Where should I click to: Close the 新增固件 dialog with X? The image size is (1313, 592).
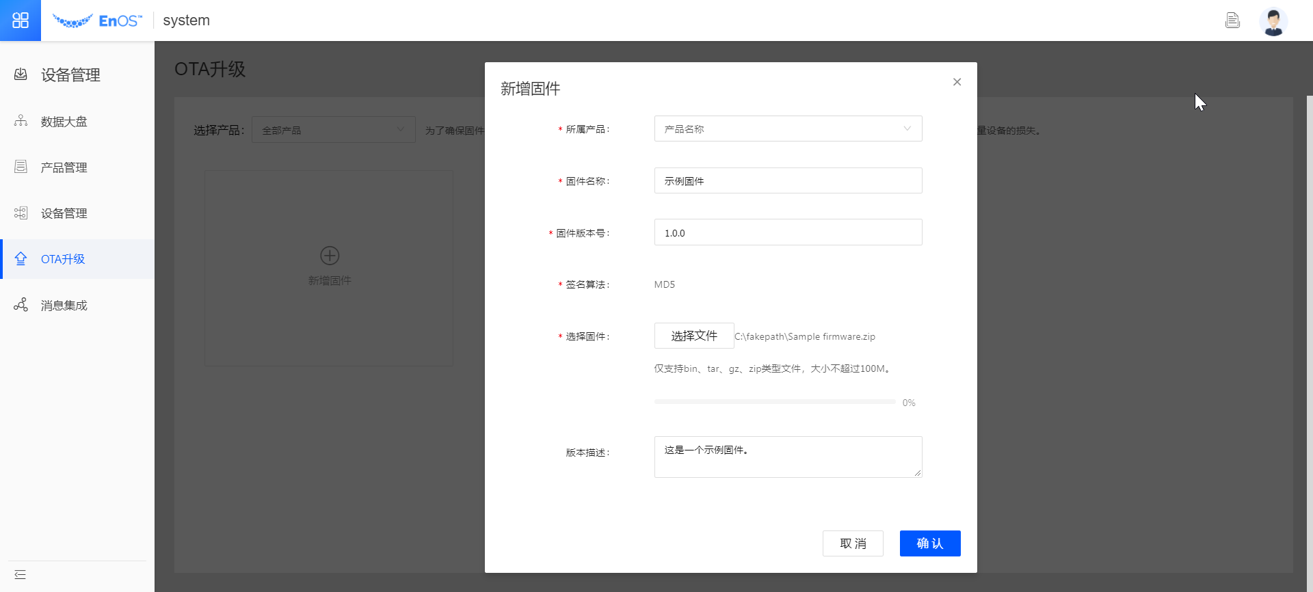pos(957,82)
